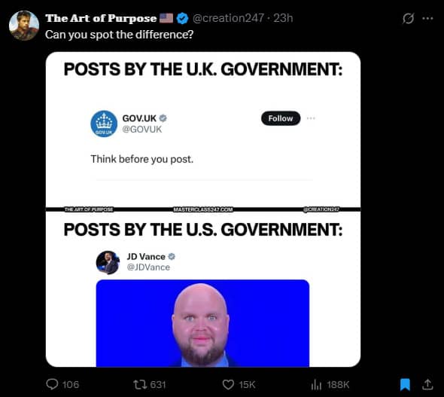This screenshot has height=397, width=444.
Task: Click The Art of Purpose profile avatar
Action: (24, 26)
